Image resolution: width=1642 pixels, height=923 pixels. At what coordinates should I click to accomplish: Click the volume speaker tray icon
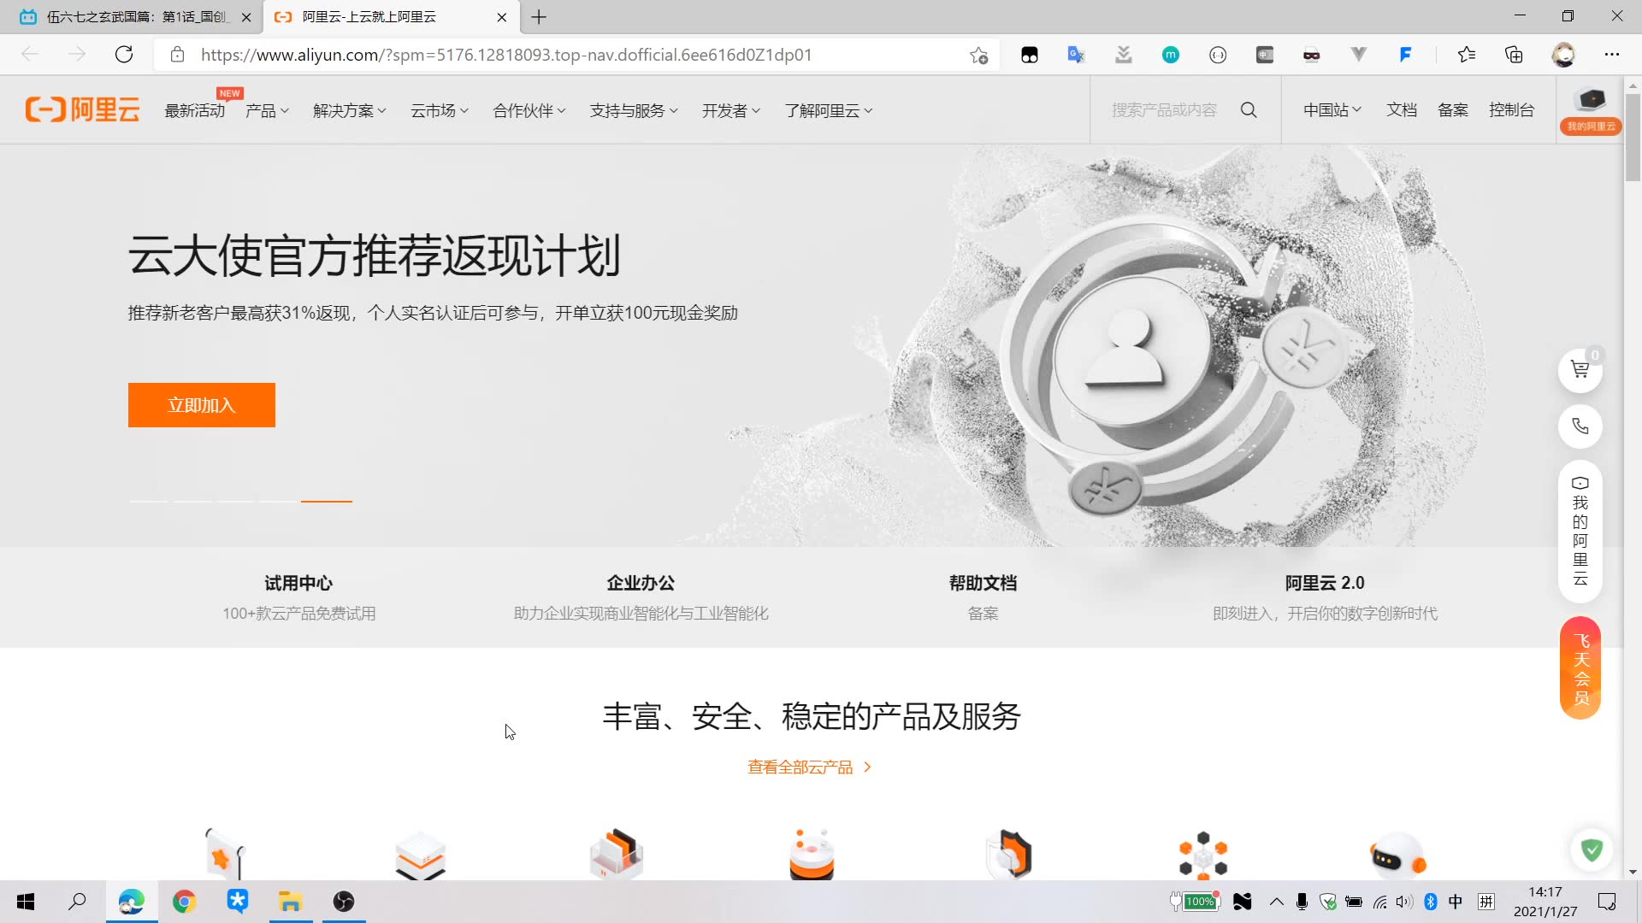1404,902
